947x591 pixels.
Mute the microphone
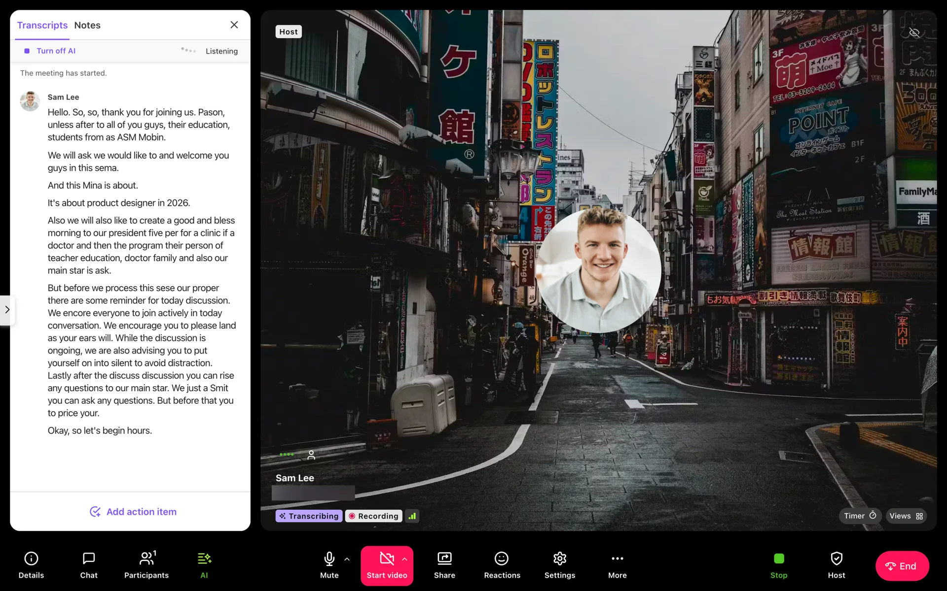[329, 564]
